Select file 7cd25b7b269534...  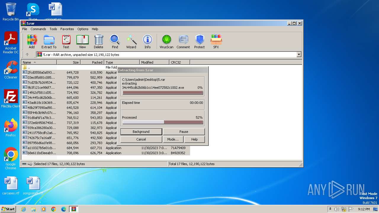pos(69,83)
